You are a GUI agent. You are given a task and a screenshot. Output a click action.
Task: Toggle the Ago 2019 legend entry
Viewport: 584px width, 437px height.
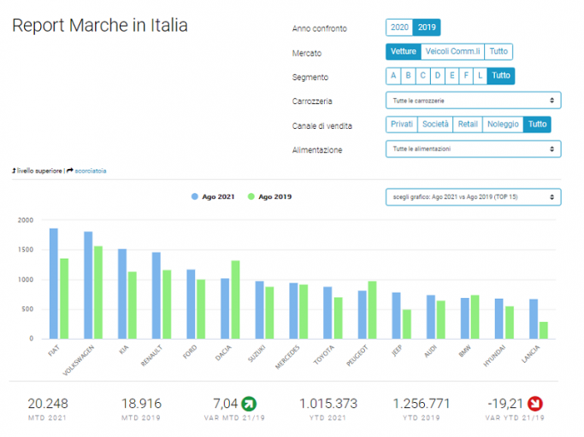269,197
